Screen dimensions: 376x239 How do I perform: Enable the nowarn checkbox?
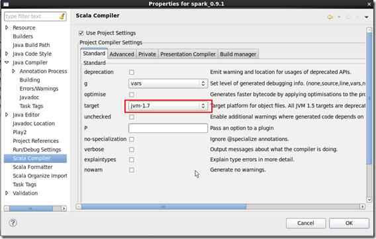(132, 170)
